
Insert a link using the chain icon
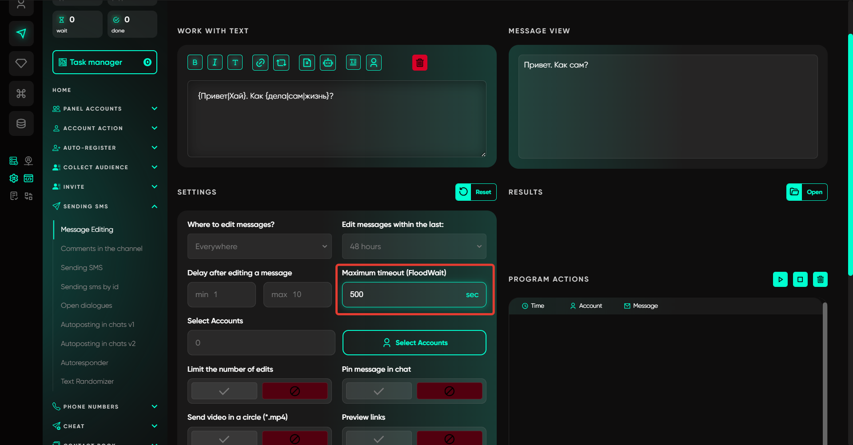click(260, 63)
